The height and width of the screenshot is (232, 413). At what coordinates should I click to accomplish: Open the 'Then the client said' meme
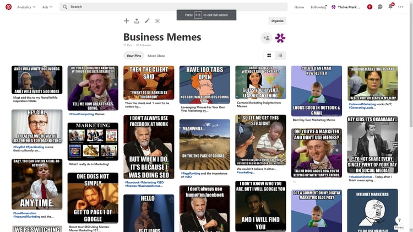pos(149,83)
